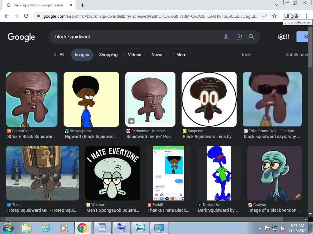Click the padlock site info icon
This screenshot has width=313, height=234.
pos(39,16)
